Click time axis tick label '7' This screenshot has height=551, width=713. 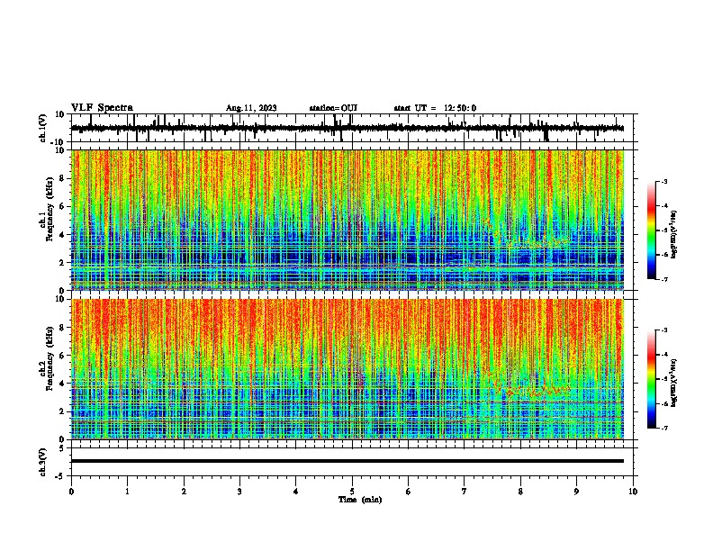(x=465, y=492)
